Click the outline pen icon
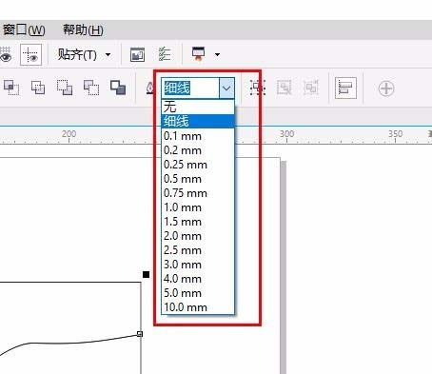The height and width of the screenshot is (374, 432). pyautogui.click(x=149, y=89)
